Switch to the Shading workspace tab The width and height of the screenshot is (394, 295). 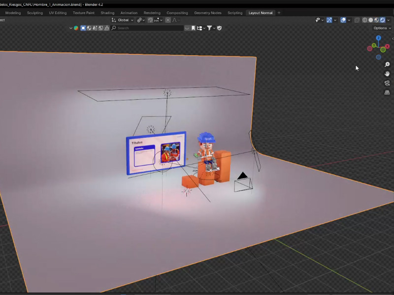(107, 13)
